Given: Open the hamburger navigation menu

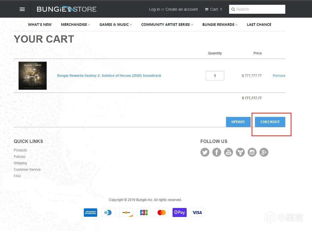Looking at the screenshot, I should [22, 9].
